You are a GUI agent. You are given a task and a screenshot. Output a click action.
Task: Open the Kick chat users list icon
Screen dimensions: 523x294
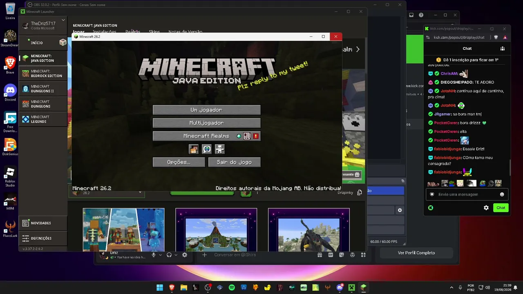coord(503,48)
